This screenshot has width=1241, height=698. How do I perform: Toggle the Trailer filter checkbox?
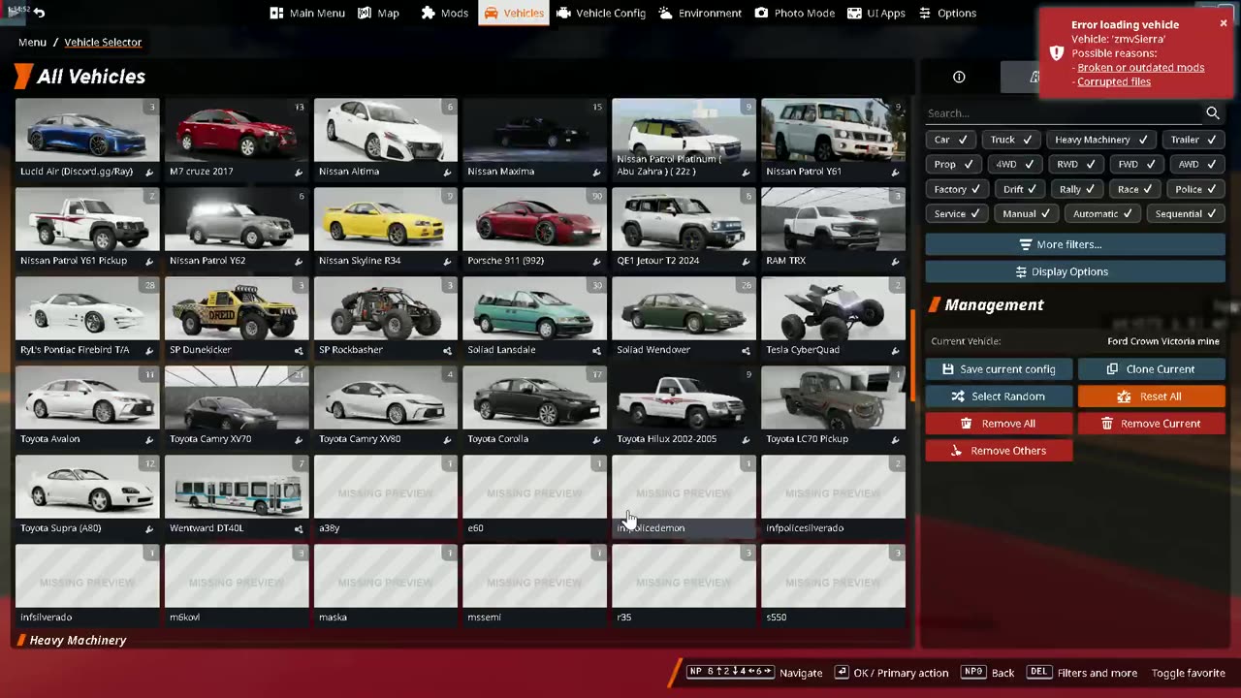(x=1193, y=140)
